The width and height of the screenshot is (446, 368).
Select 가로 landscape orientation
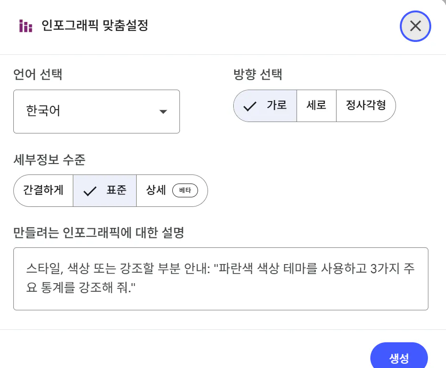(266, 106)
